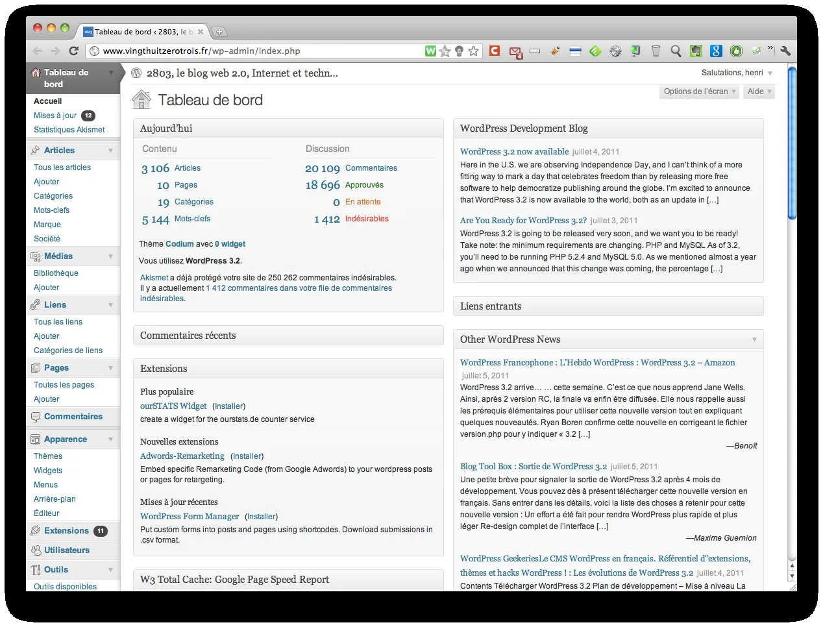Click the green W icon in address bar
The image size is (823, 627).
[430, 51]
